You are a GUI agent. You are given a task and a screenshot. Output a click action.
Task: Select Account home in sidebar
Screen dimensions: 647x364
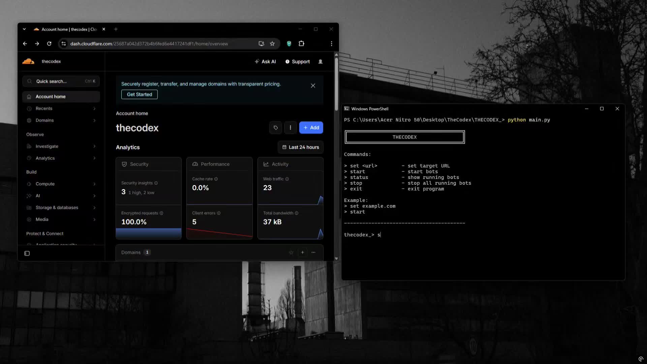click(61, 97)
